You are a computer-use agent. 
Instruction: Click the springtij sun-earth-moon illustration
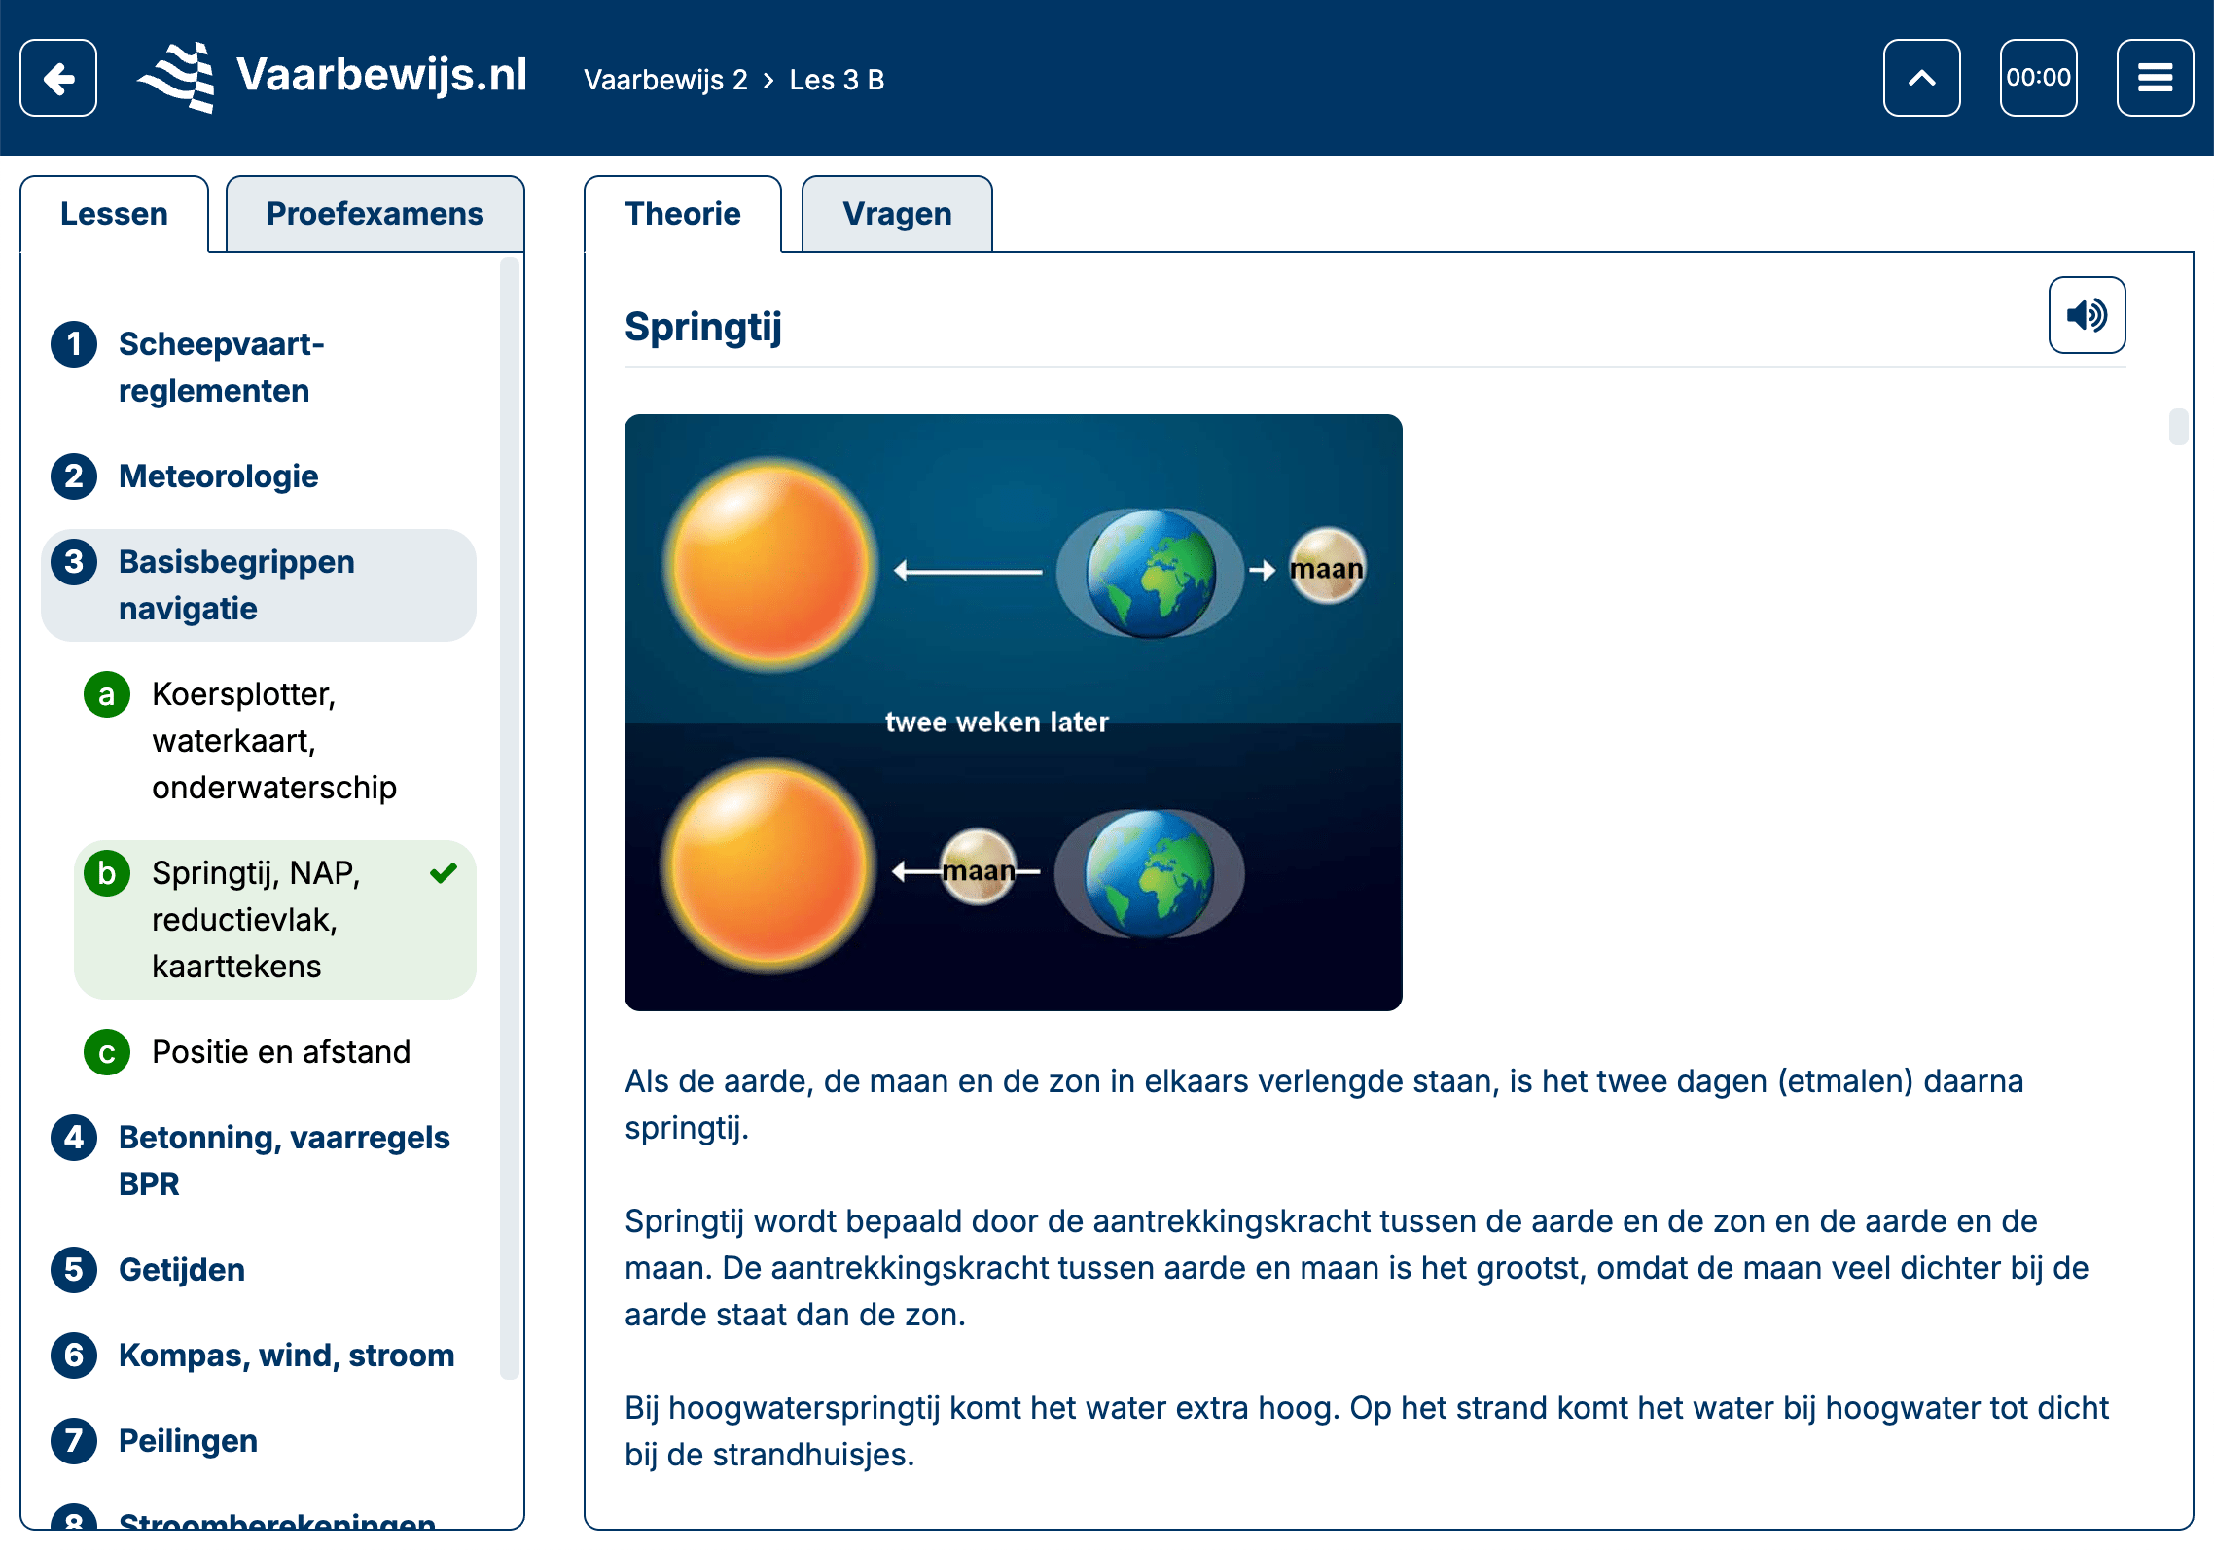click(x=1013, y=712)
